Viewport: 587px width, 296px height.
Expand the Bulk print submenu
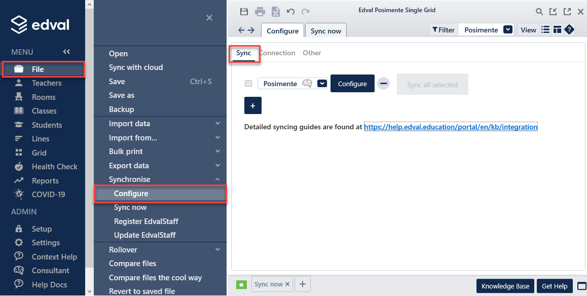217,152
